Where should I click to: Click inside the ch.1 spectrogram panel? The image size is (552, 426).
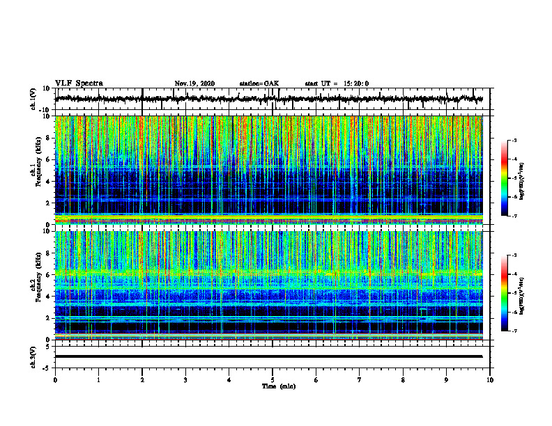268,170
